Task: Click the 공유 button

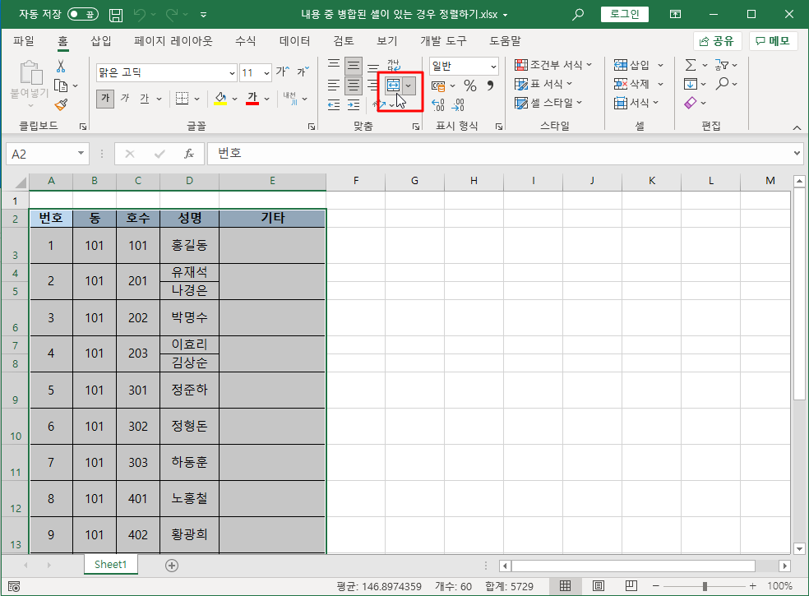Action: (717, 41)
